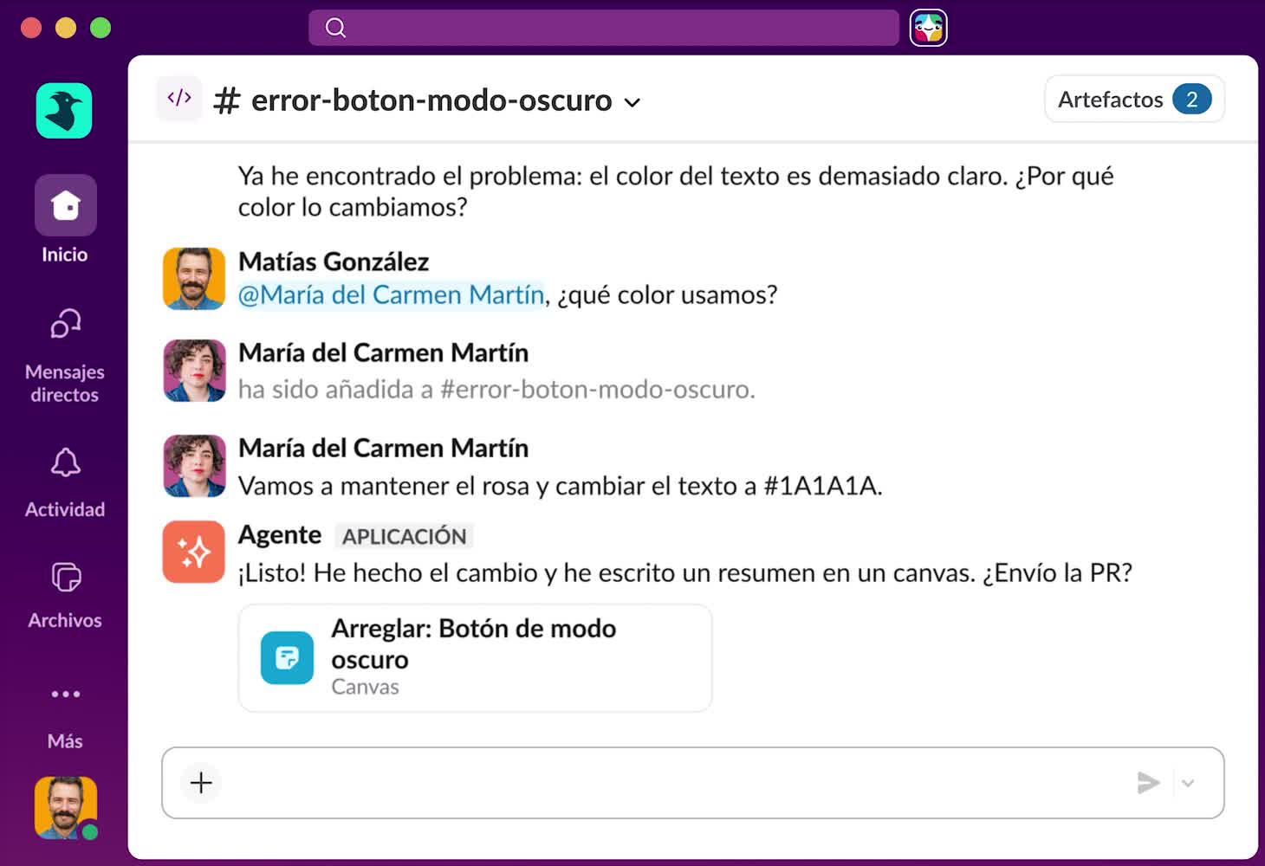
Task: Click the green macOS maximize window button
Action: click(101, 28)
